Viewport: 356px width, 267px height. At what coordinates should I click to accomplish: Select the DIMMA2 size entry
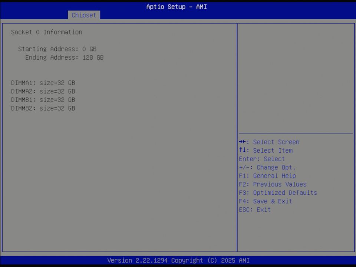(43, 91)
